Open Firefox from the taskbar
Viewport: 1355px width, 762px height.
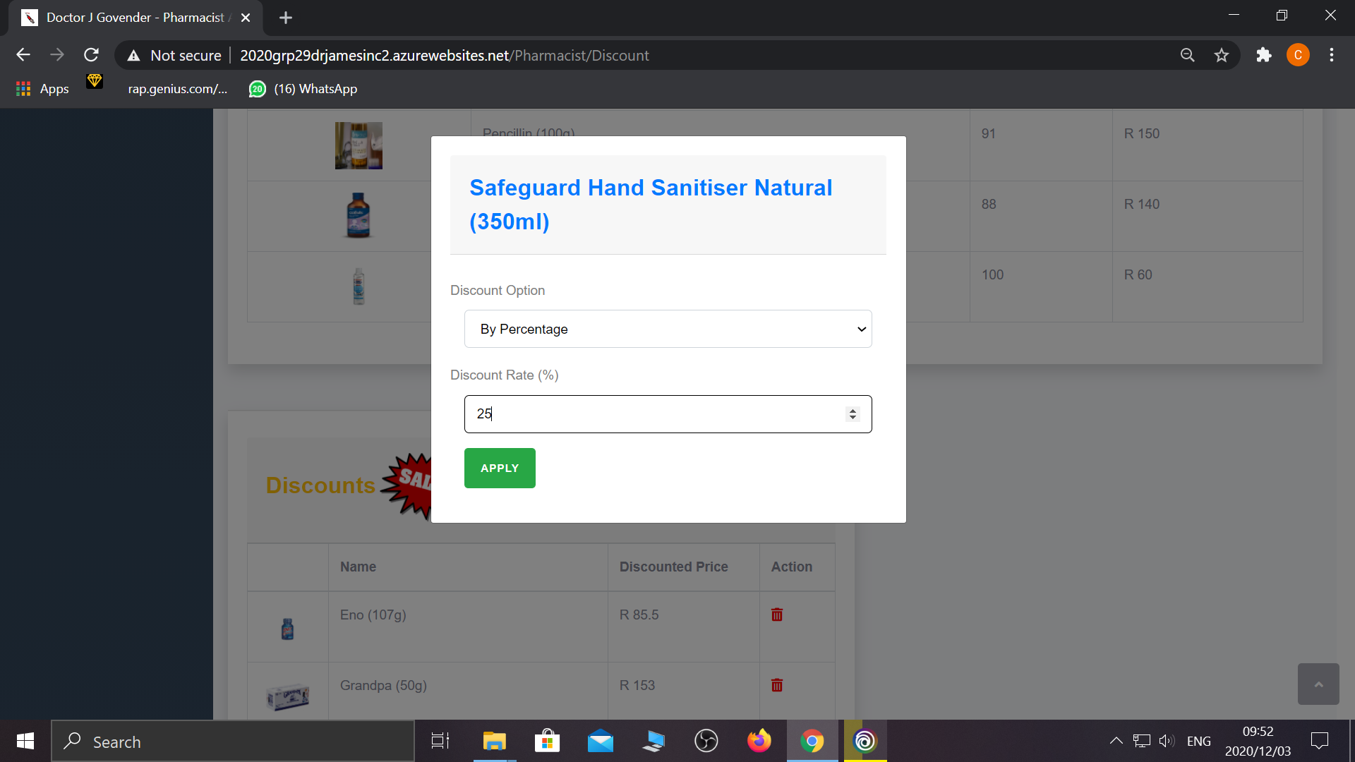759,741
